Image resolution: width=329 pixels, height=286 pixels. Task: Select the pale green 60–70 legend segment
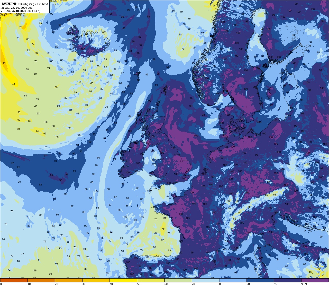[x=178, y=280]
